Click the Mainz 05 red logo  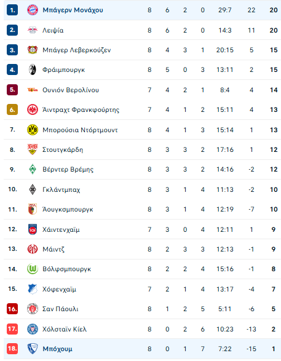click(x=33, y=249)
